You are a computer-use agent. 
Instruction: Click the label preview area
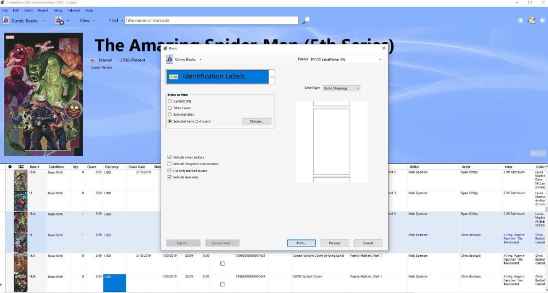click(332, 142)
